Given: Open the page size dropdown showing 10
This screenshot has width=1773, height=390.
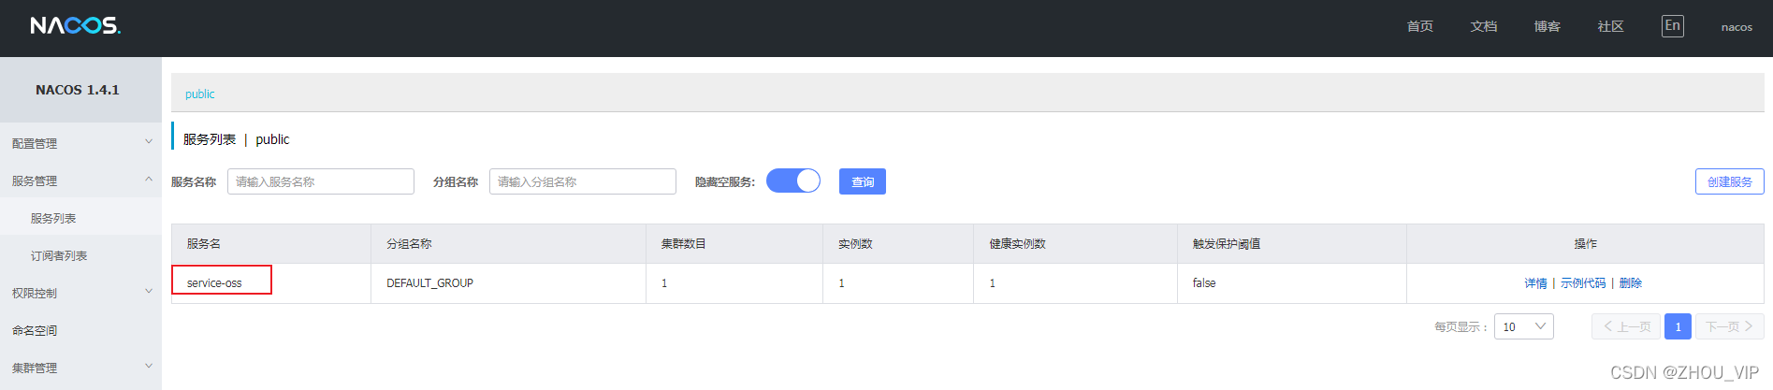Looking at the screenshot, I should coord(1524,326).
